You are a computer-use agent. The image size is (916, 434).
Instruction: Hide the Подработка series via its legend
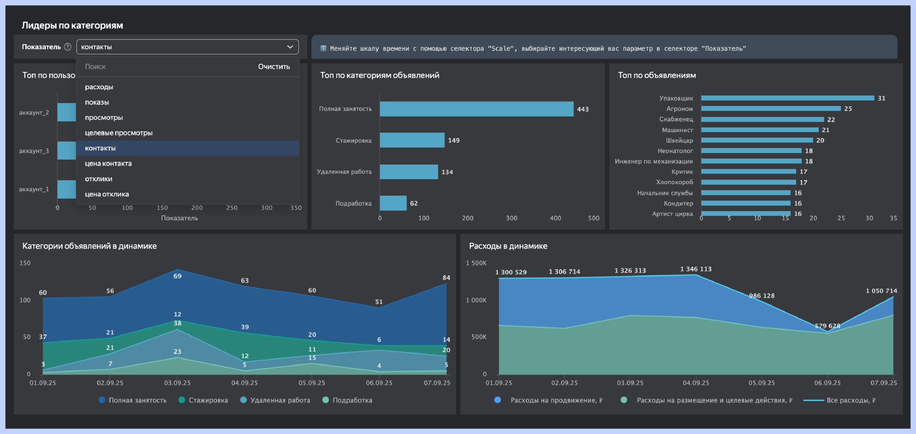(x=326, y=400)
